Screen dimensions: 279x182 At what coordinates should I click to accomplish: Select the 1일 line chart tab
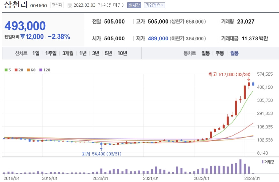tap(36, 53)
